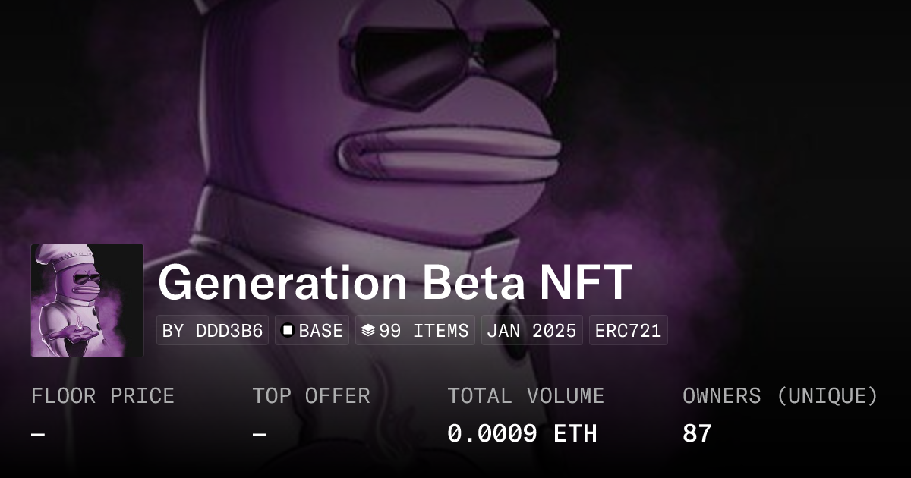The width and height of the screenshot is (911, 478).
Task: Click the TOP OFFER label
Action: tap(311, 396)
